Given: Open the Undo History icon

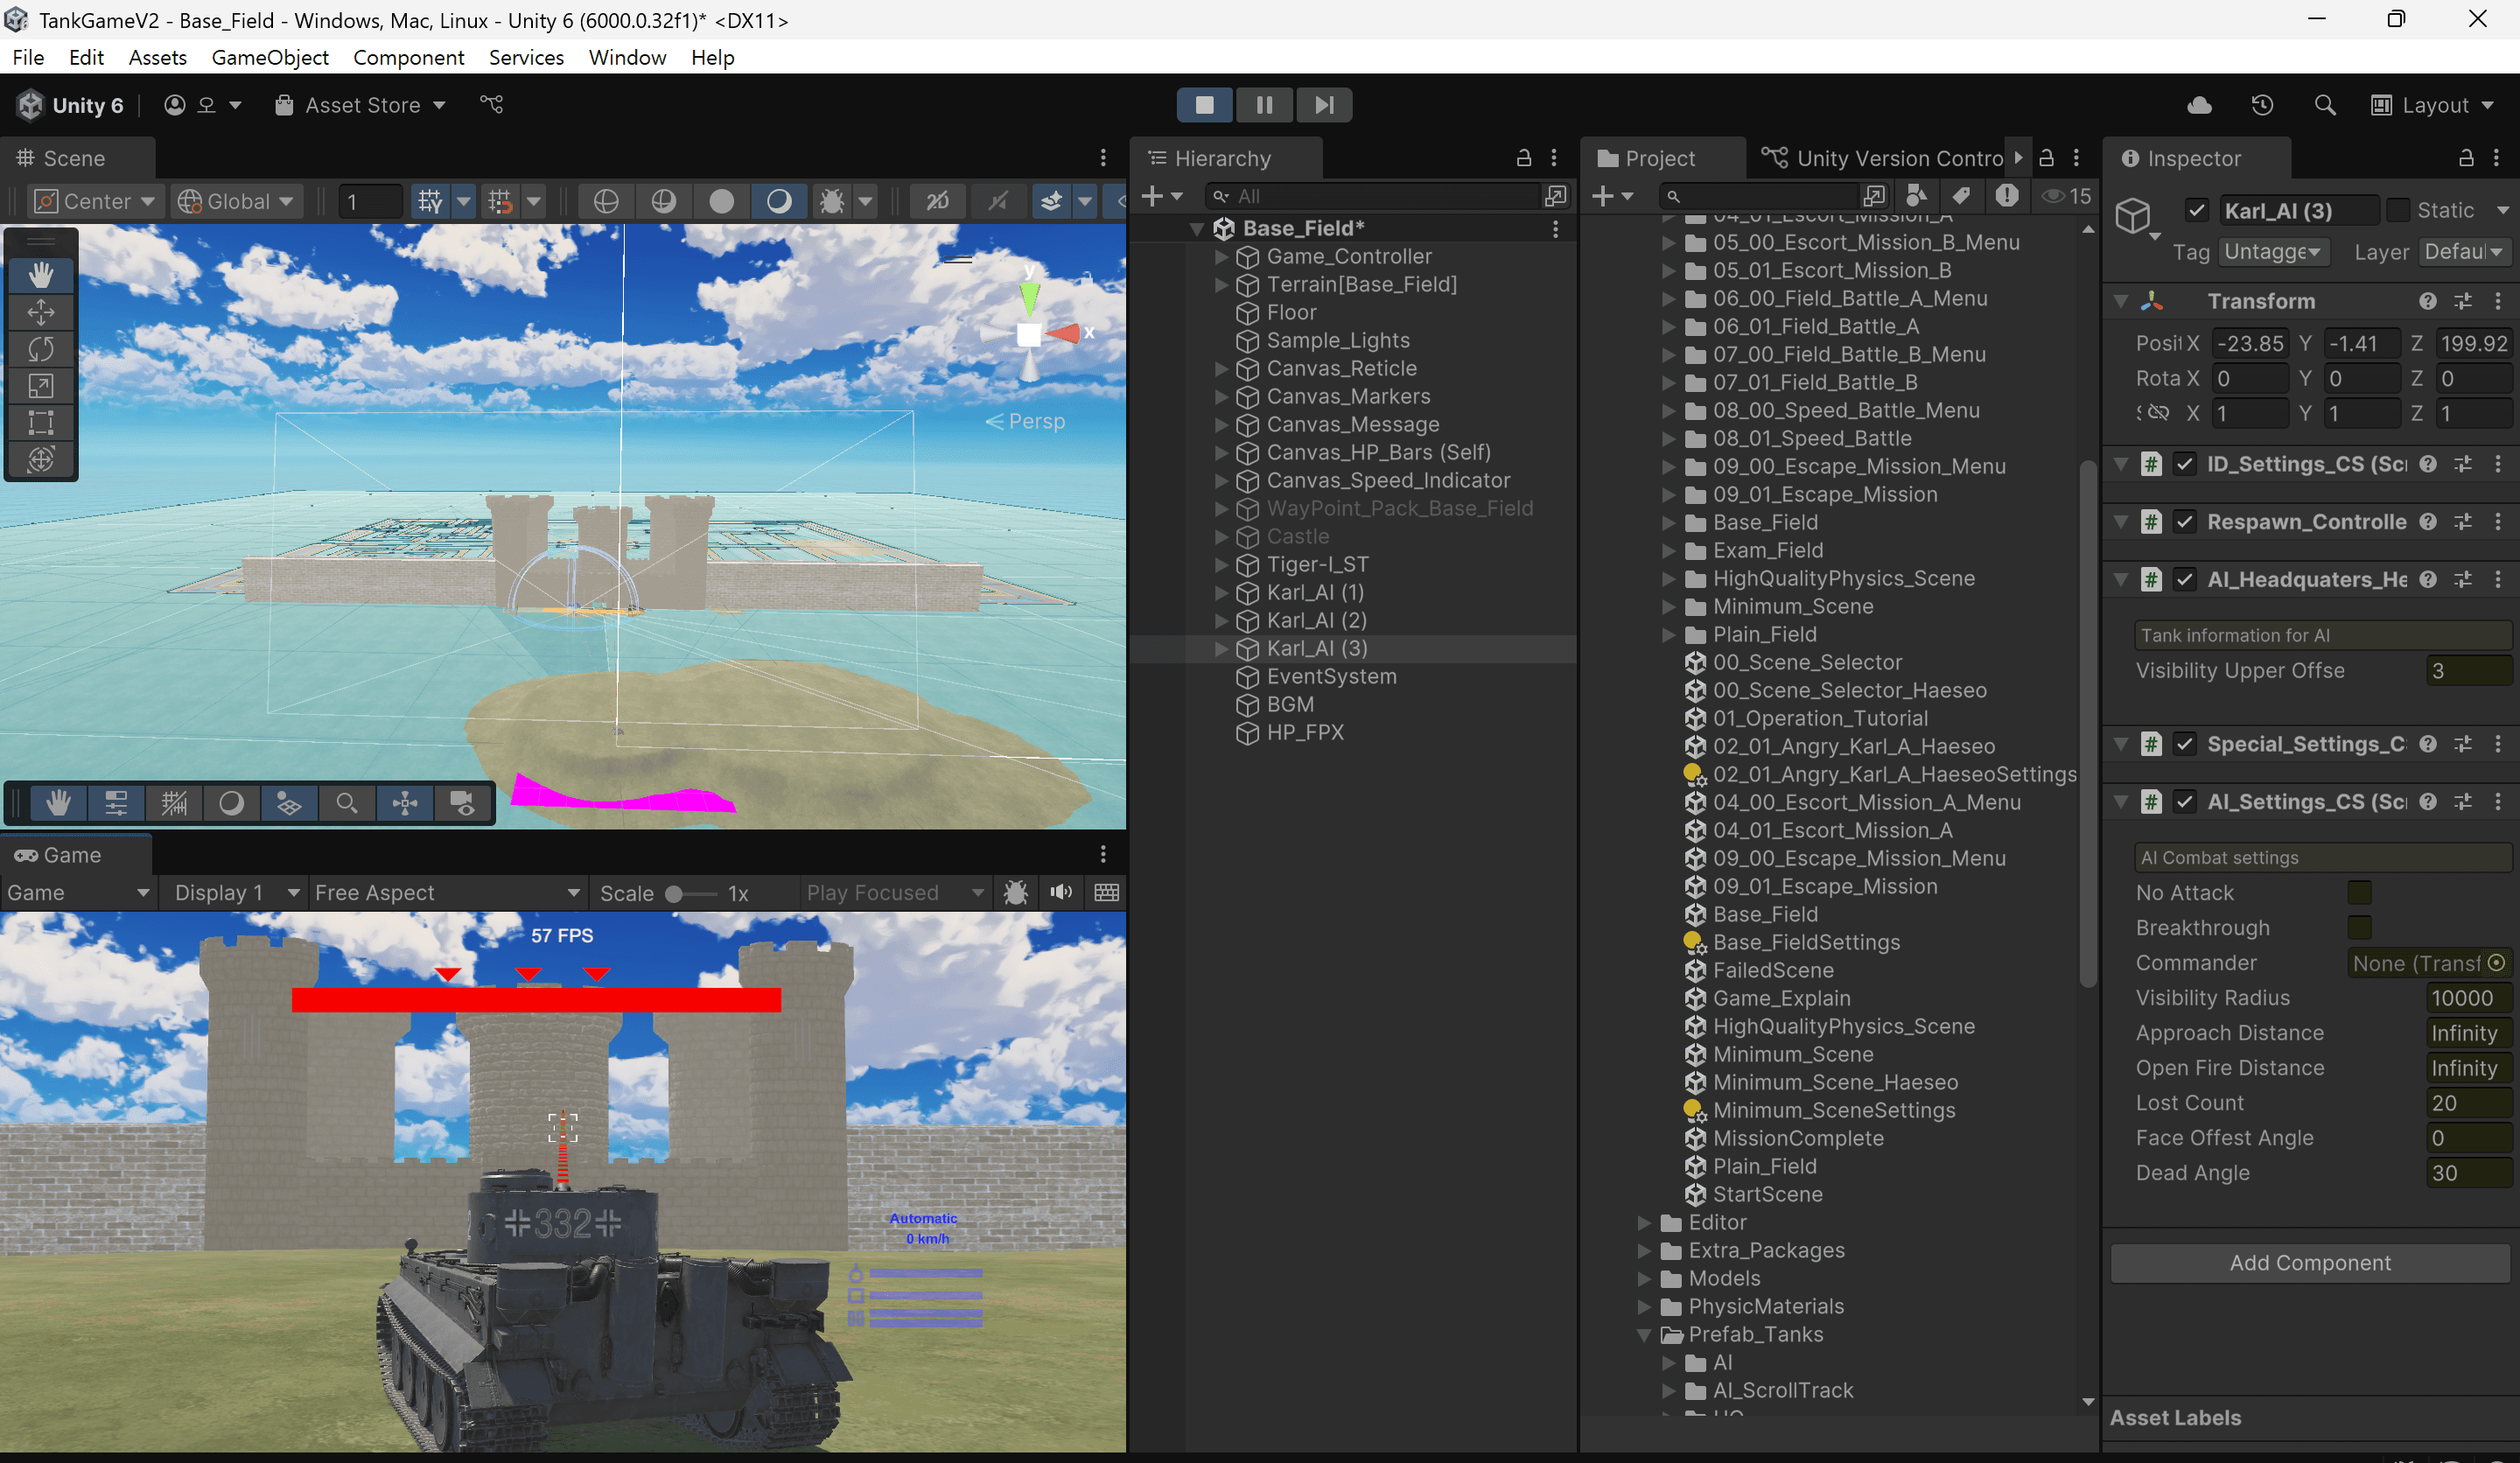Looking at the screenshot, I should click(2262, 105).
